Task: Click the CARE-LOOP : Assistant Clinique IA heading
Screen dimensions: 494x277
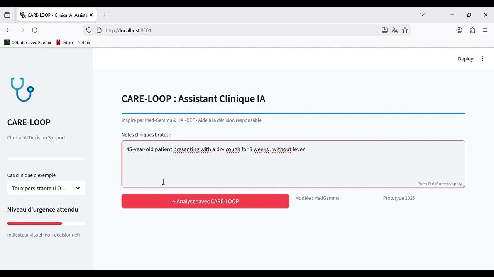Action: pyautogui.click(x=193, y=99)
